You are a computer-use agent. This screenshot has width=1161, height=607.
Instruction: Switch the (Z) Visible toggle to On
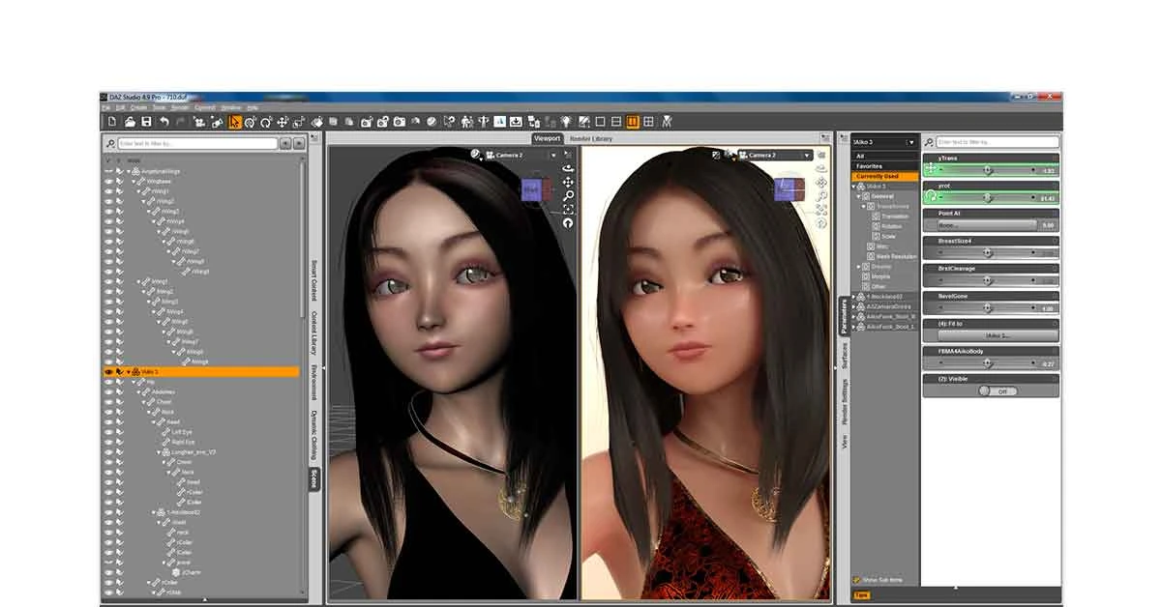tap(999, 390)
